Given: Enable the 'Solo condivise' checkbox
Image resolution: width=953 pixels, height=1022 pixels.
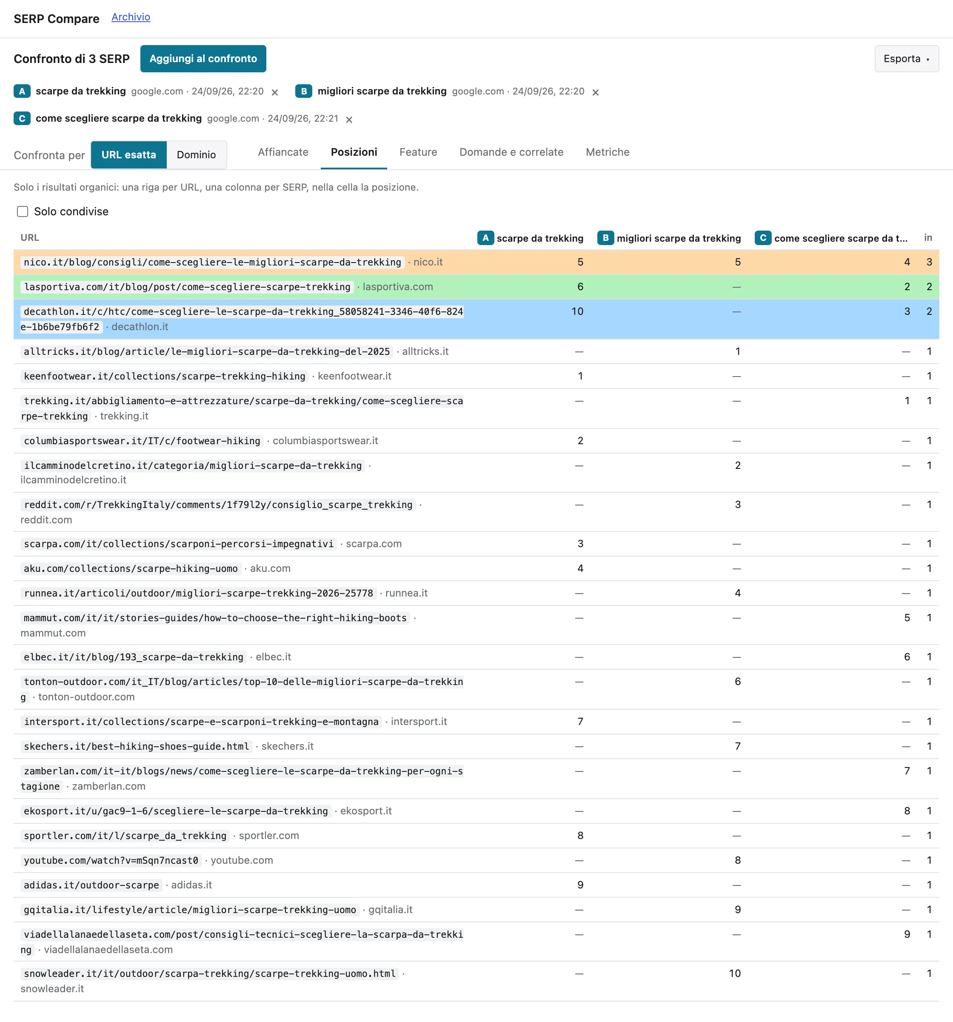Looking at the screenshot, I should click(x=23, y=212).
